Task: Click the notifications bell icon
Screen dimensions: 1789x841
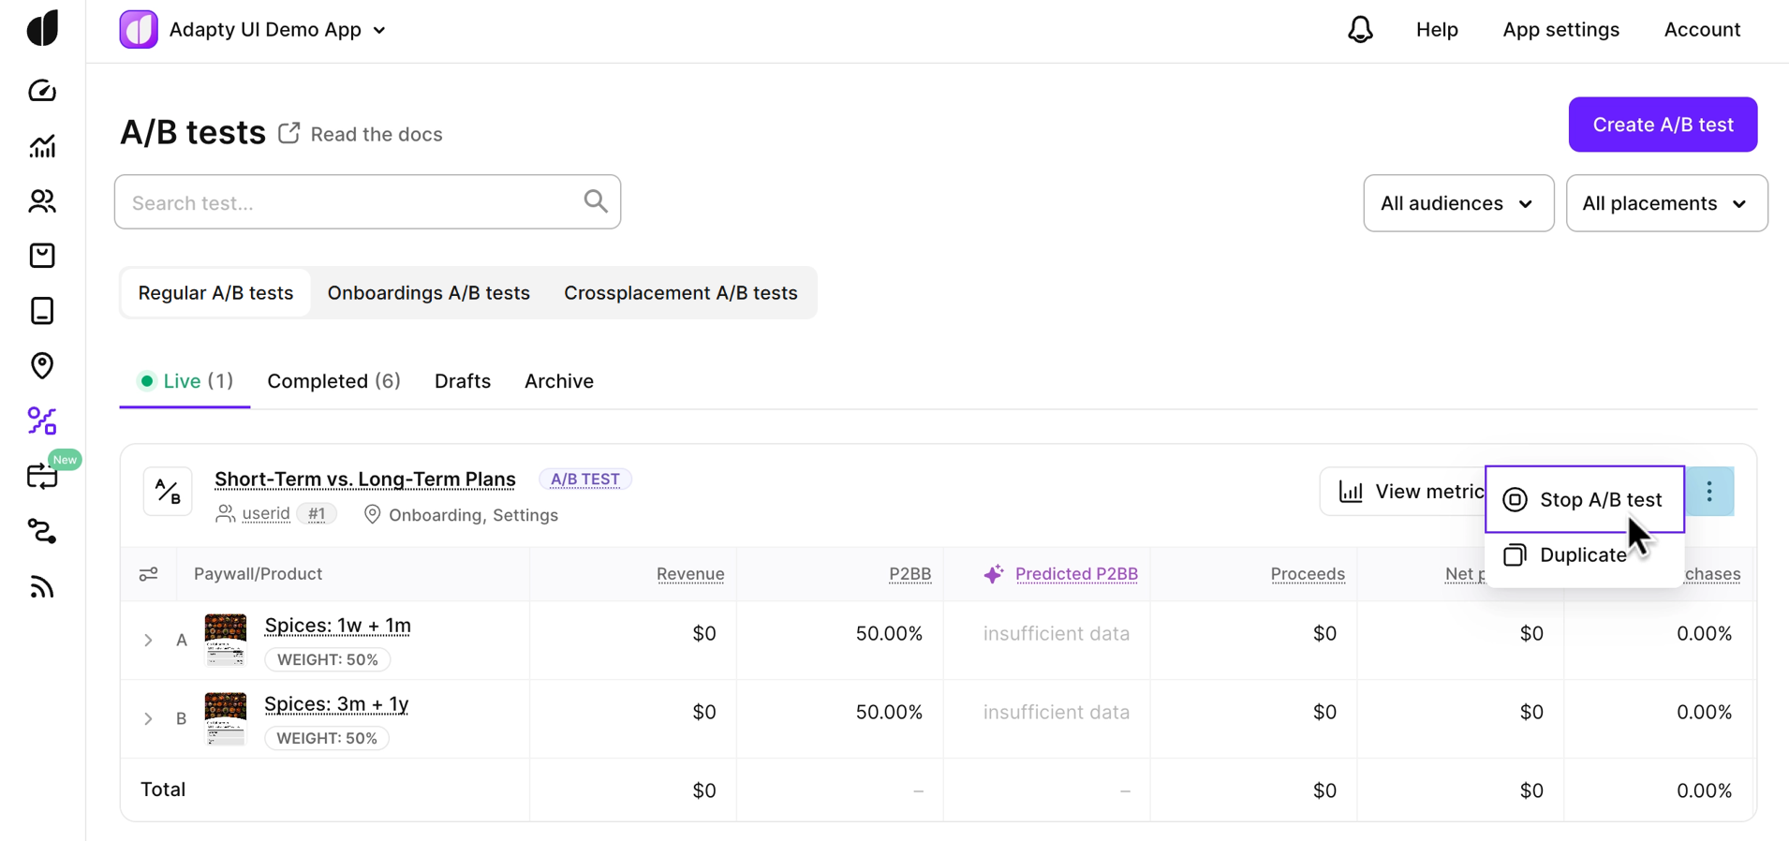Action: [1360, 30]
